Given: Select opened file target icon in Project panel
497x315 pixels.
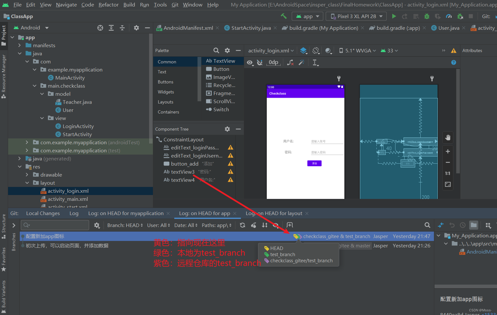Looking at the screenshot, I should [100, 28].
